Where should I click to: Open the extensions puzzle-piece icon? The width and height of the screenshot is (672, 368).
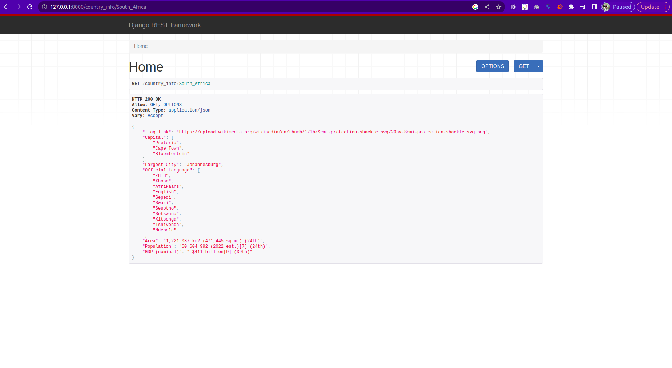point(571,7)
